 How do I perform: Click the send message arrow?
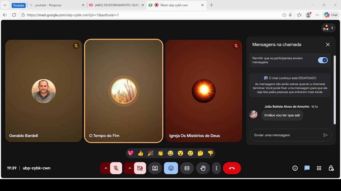[x=325, y=135]
